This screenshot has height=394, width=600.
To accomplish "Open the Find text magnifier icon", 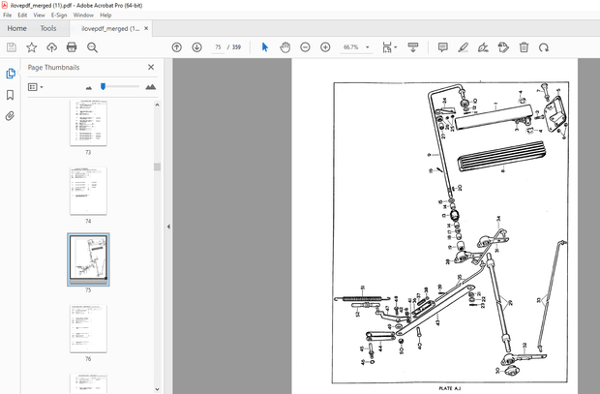I will 92,47.
